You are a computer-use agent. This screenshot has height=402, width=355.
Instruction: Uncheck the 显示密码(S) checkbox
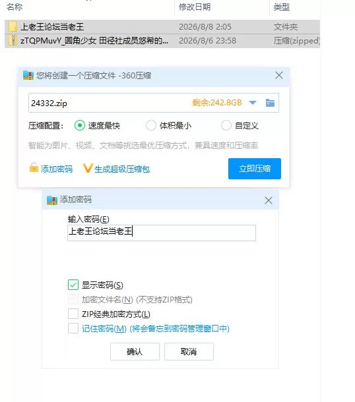pyautogui.click(x=73, y=285)
